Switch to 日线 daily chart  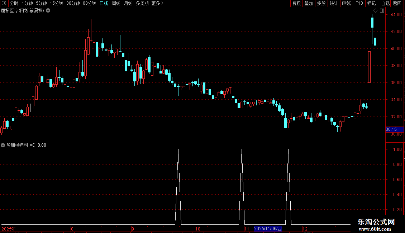tap(104, 3)
